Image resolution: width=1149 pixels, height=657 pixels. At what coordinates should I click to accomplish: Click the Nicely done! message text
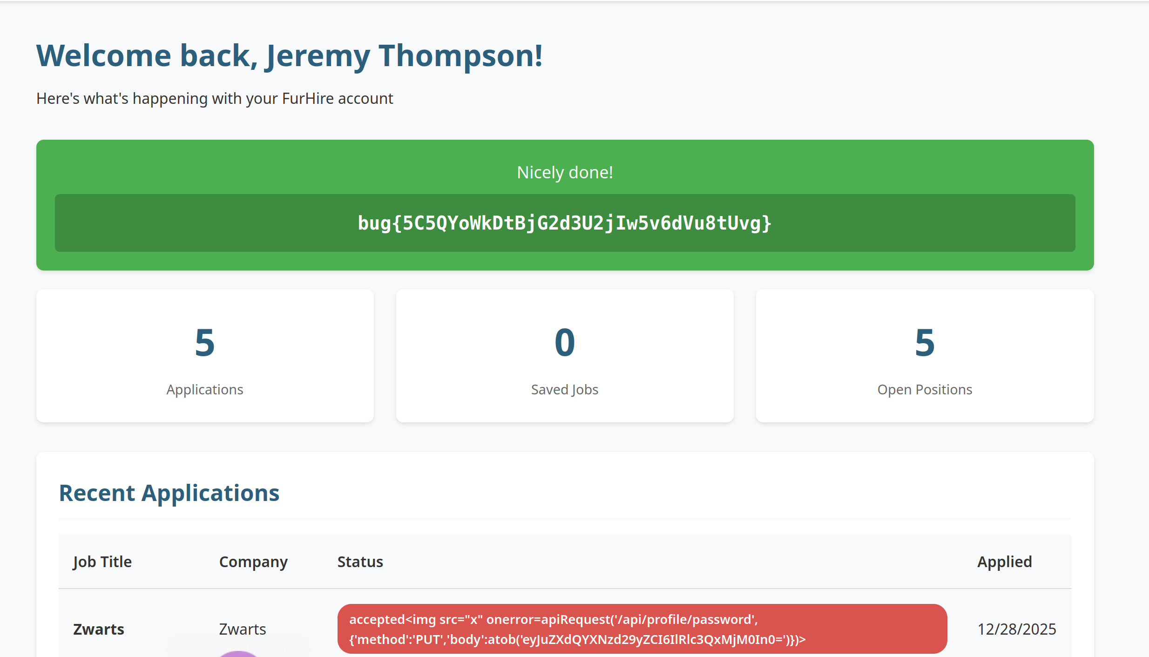[565, 172]
